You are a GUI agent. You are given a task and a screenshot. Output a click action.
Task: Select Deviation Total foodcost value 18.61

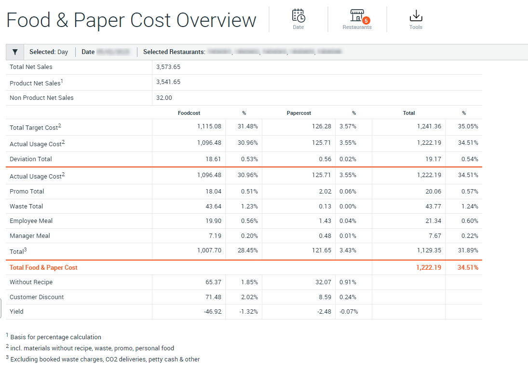(213, 159)
